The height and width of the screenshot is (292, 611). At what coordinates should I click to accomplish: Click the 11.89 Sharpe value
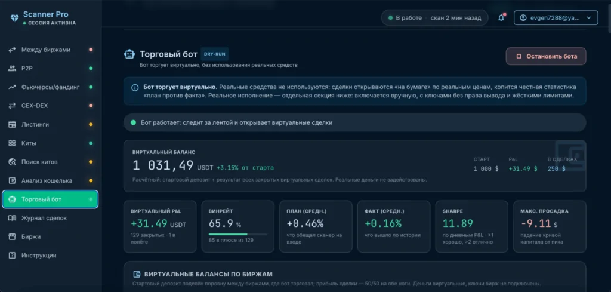[458, 223]
